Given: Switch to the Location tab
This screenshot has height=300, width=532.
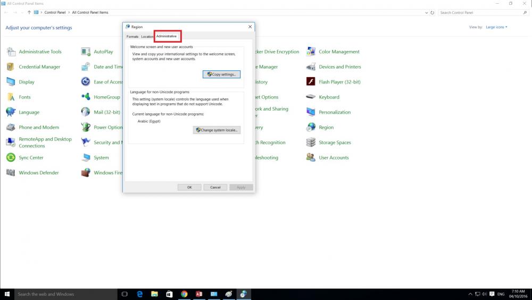Looking at the screenshot, I should point(147,36).
